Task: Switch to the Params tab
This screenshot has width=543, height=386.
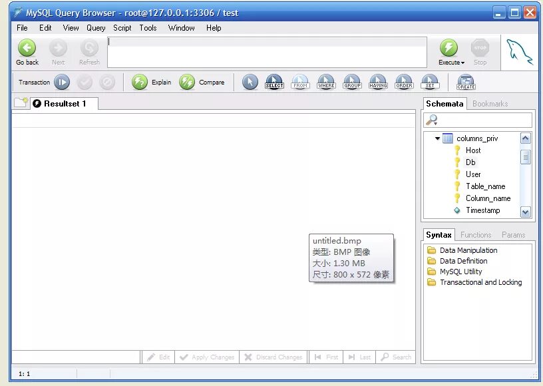Action: pos(513,235)
